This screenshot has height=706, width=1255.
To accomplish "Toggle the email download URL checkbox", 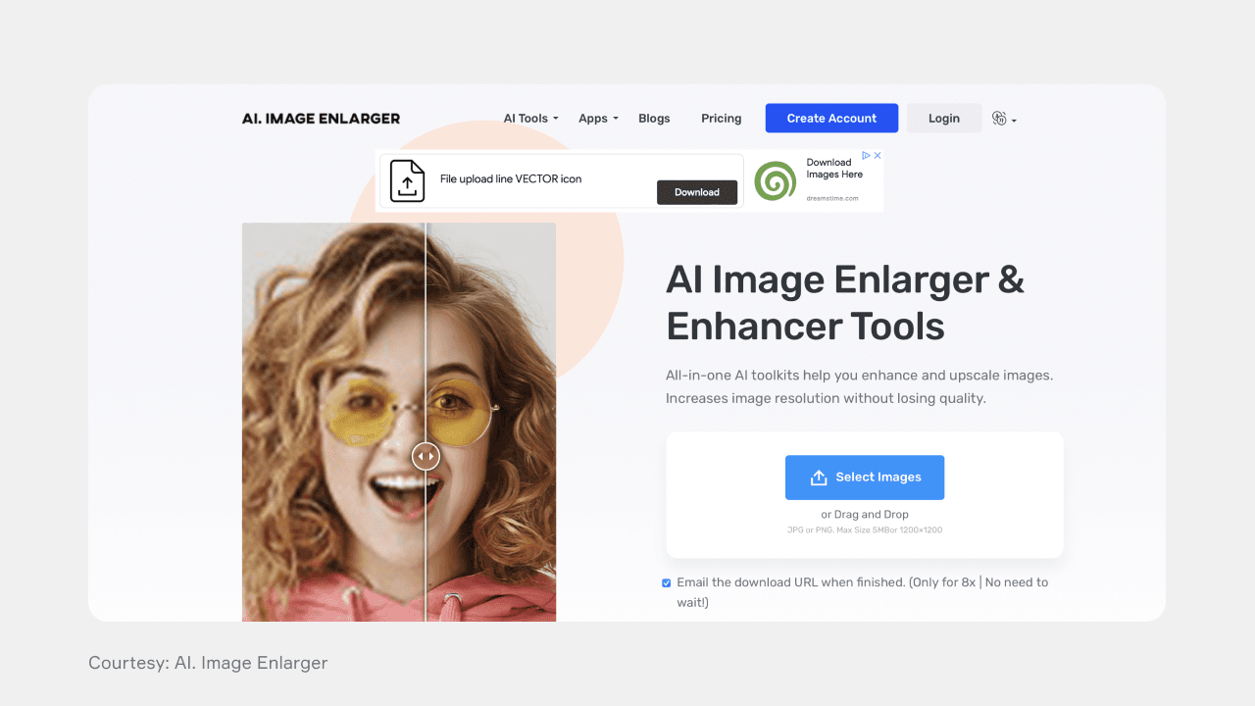I will [x=667, y=582].
